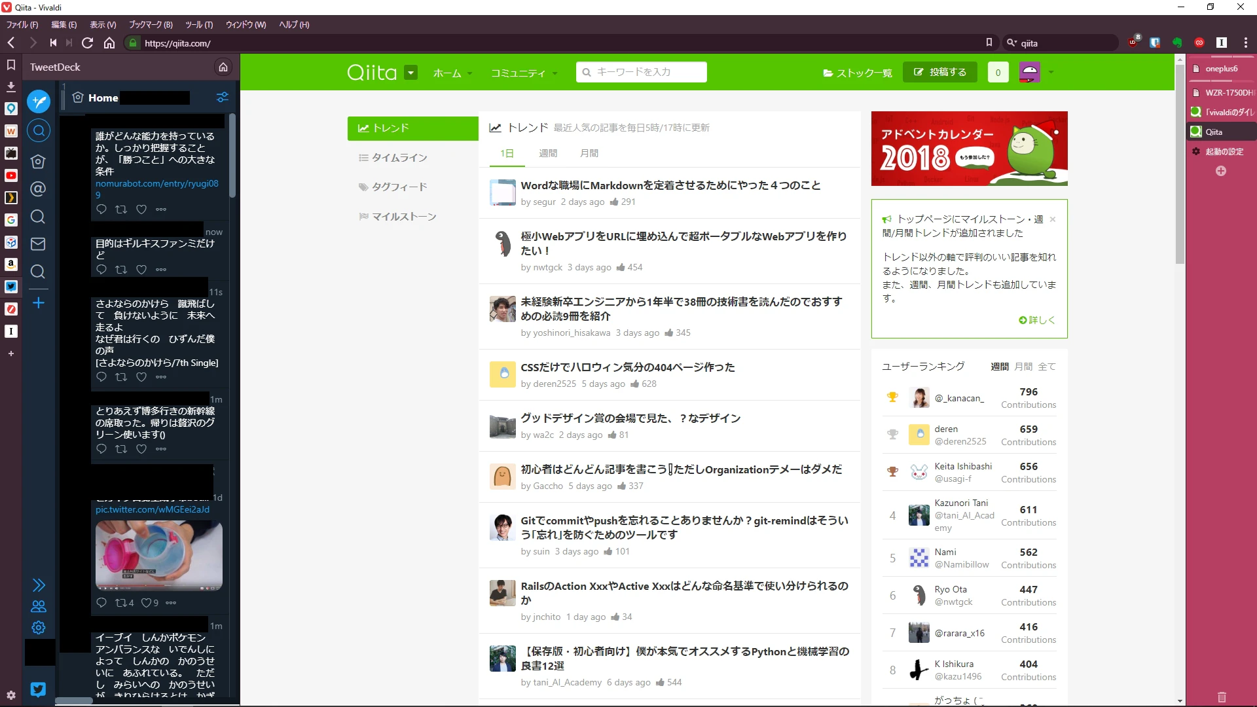Jump to TweetDeck messages column
The height and width of the screenshot is (707, 1257).
(x=39, y=244)
